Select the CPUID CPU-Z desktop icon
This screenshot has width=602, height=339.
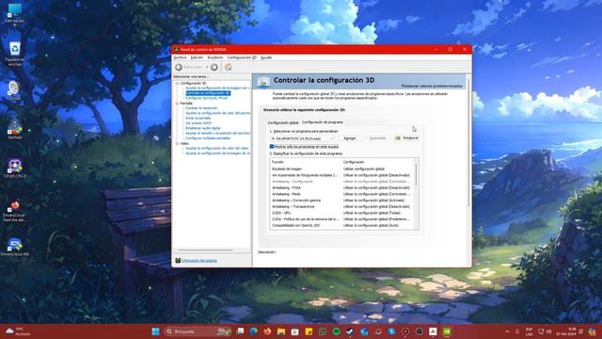tap(15, 169)
